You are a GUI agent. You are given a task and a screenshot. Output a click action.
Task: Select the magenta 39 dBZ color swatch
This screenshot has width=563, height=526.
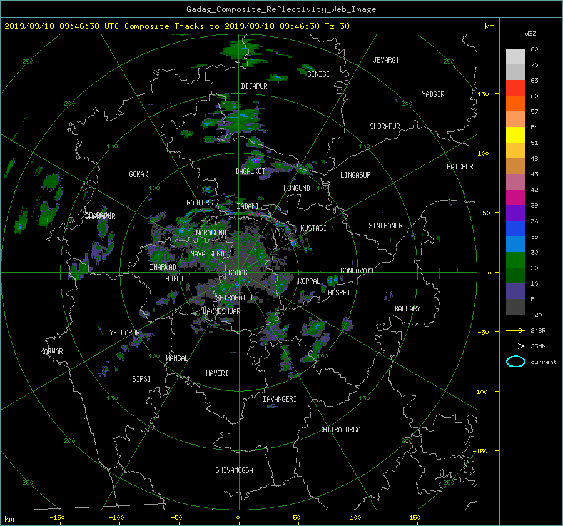coord(515,198)
